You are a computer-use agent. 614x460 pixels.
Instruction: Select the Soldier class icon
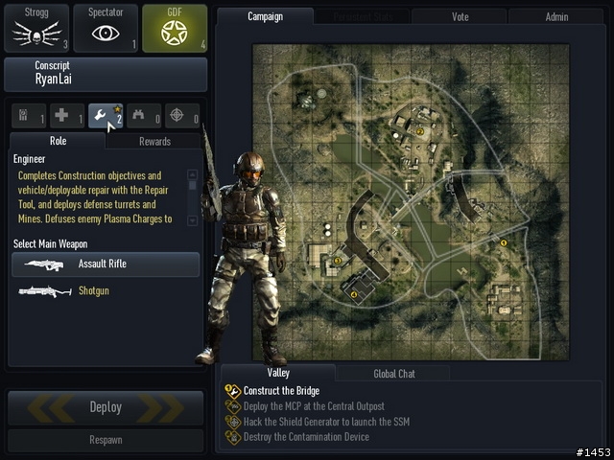coord(23,115)
